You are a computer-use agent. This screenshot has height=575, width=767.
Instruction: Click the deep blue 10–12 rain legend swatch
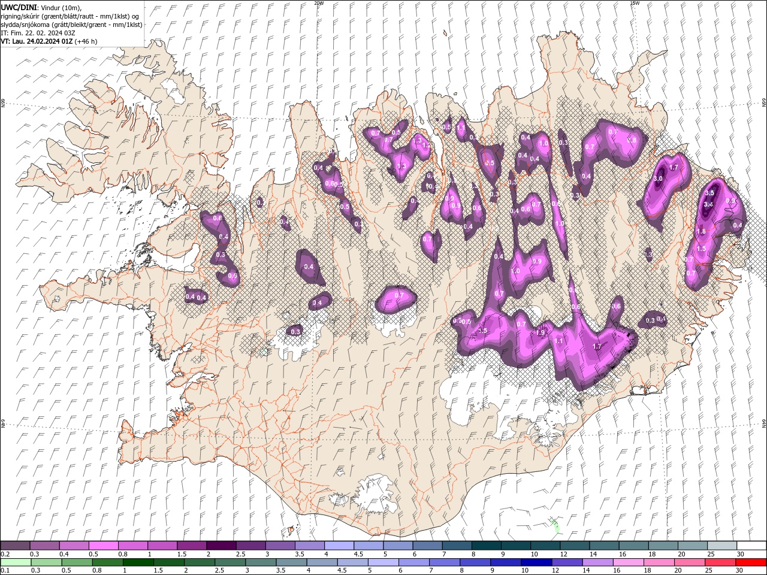[x=536, y=562]
